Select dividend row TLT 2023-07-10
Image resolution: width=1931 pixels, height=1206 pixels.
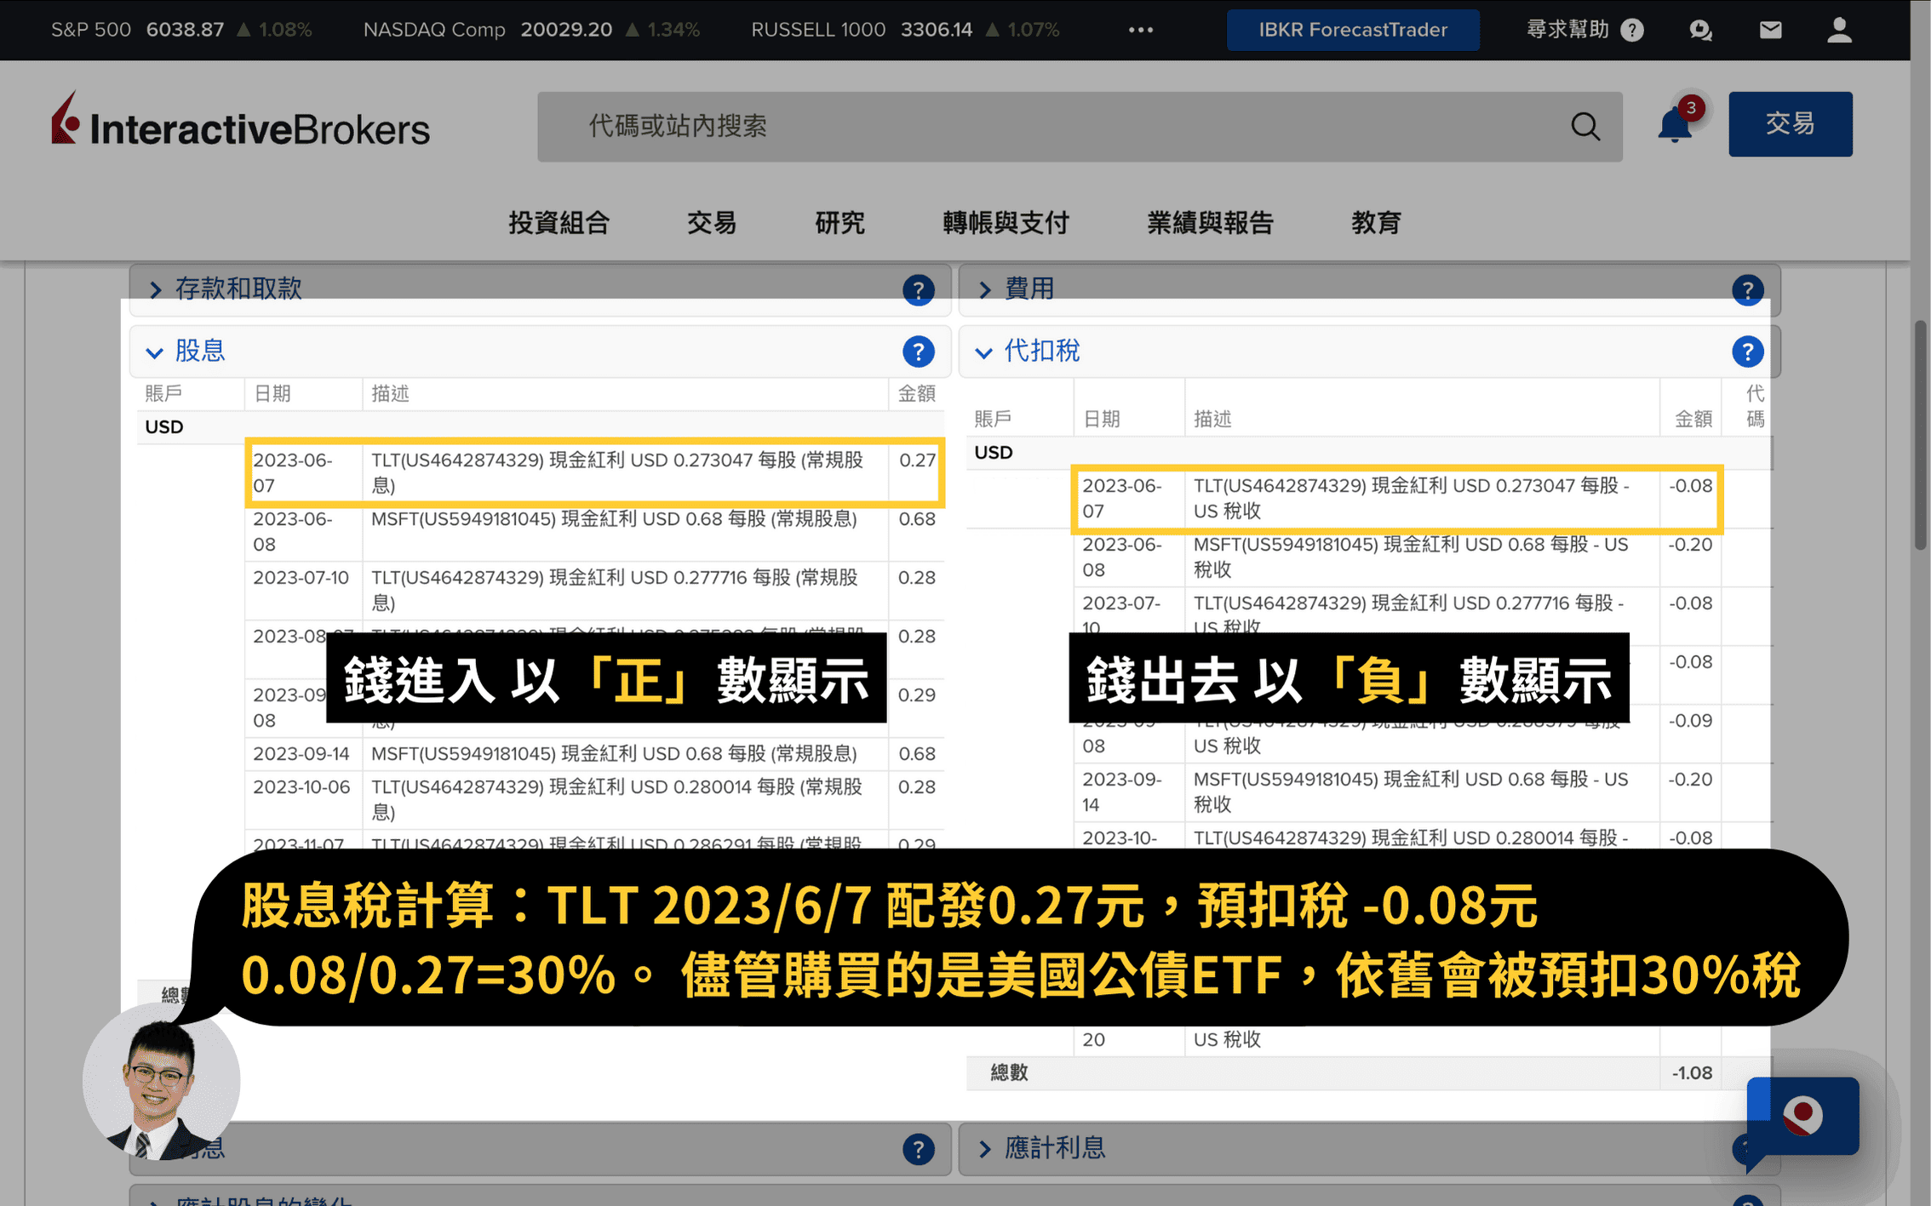[594, 591]
